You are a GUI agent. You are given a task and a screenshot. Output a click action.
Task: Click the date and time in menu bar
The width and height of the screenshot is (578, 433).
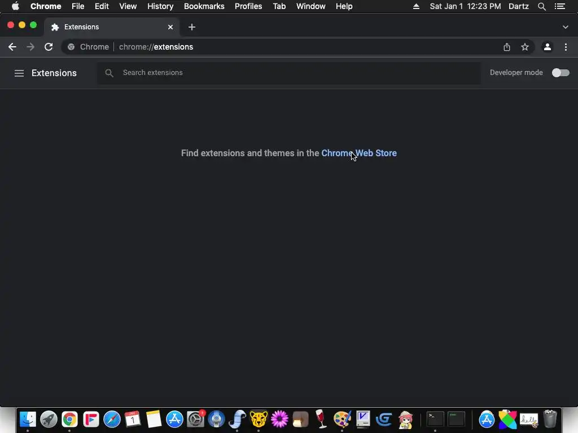click(x=465, y=6)
